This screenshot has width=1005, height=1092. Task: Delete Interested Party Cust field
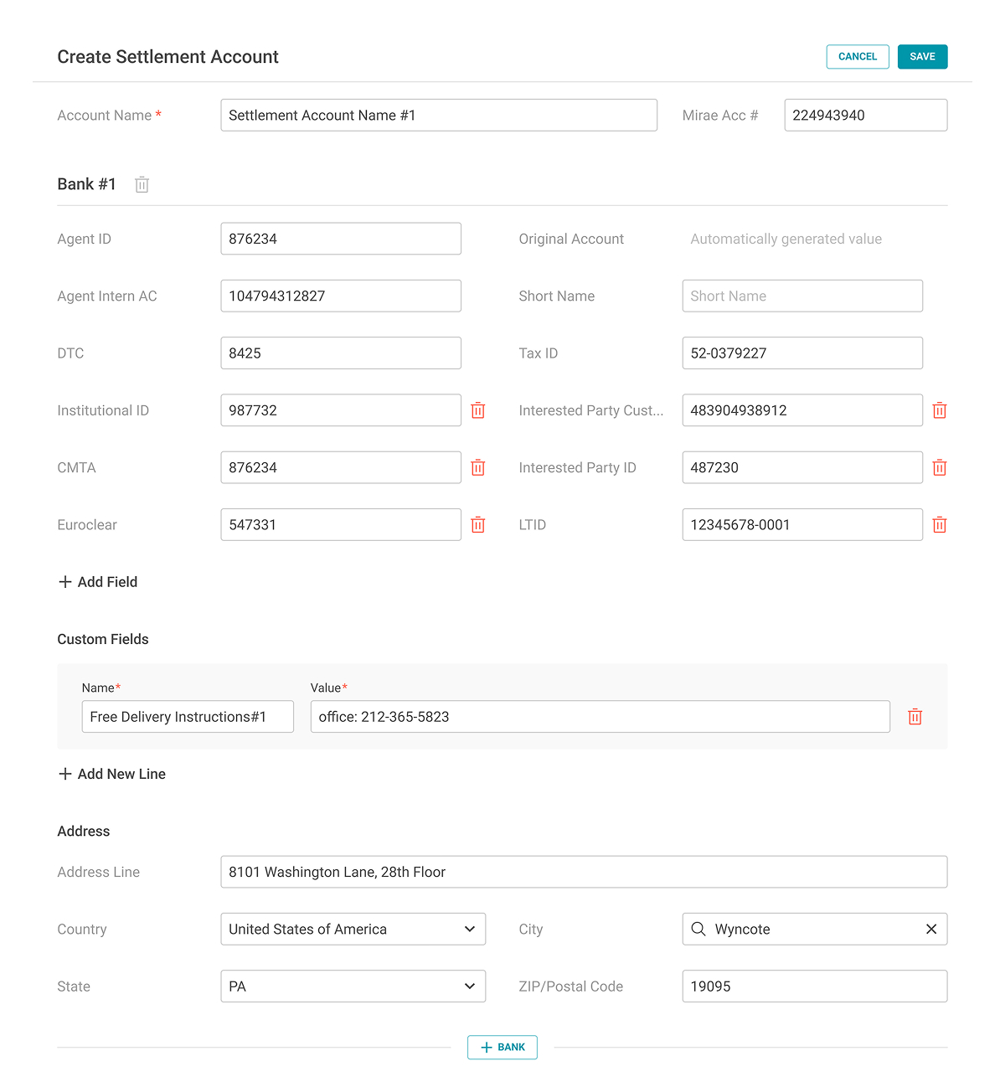pyautogui.click(x=940, y=410)
